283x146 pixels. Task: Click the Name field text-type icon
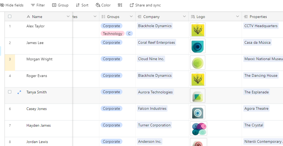pyautogui.click(x=28, y=17)
